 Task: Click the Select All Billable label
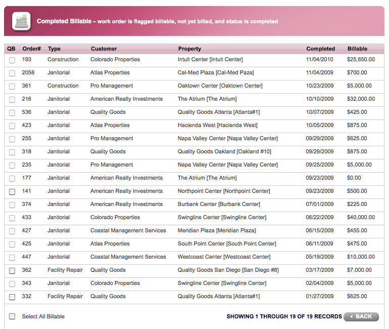(x=43, y=316)
